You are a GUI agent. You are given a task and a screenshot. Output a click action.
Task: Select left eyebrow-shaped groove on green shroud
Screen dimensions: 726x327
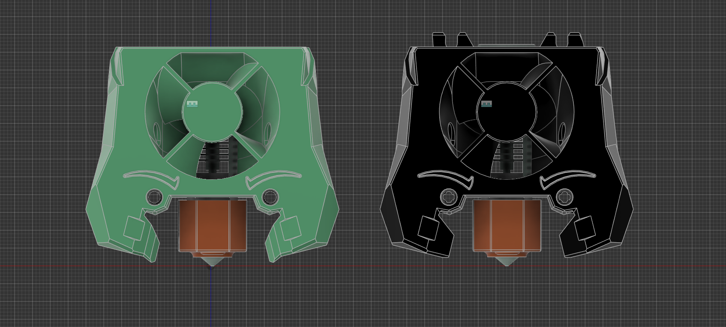coord(151,179)
